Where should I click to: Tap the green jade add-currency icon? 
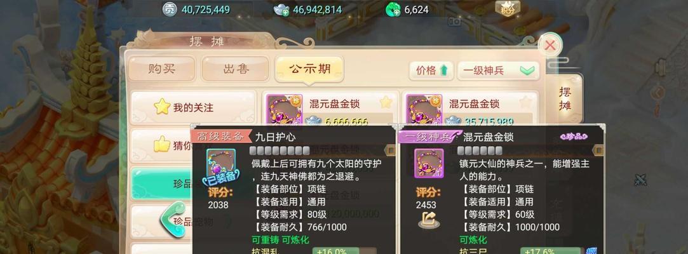tap(393, 10)
